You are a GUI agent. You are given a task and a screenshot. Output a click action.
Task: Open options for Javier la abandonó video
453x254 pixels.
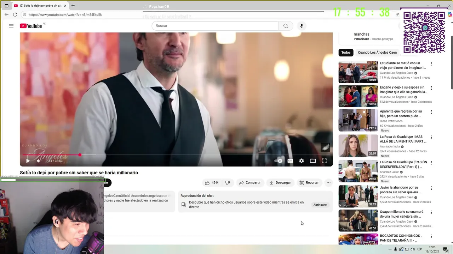pos(431,188)
